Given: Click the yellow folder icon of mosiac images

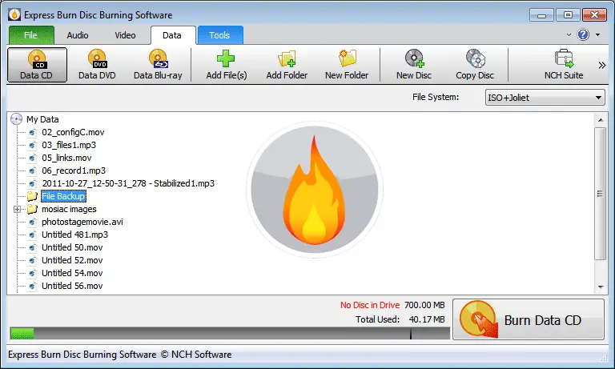Looking at the screenshot, I should pos(32,209).
